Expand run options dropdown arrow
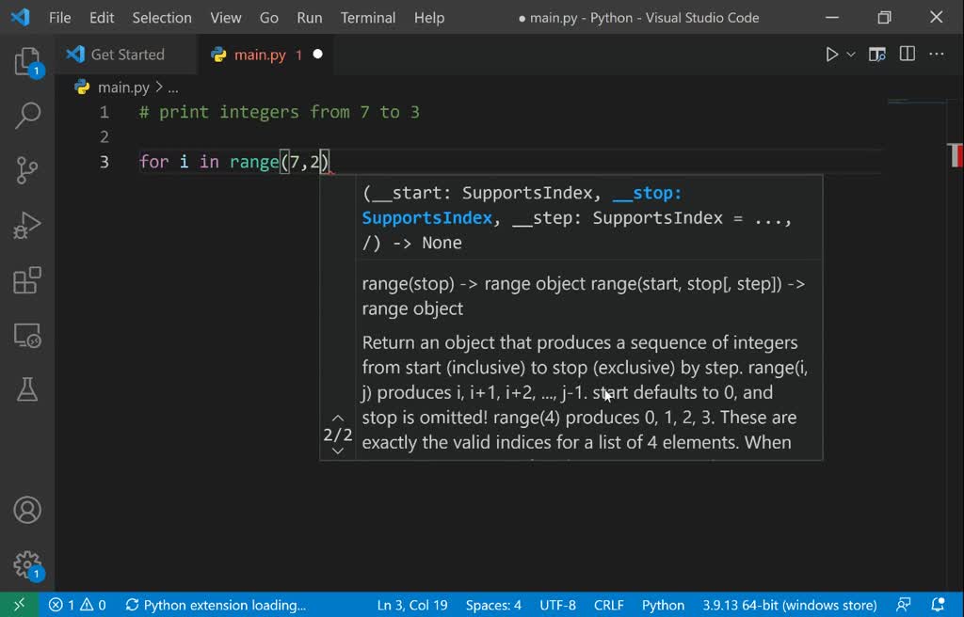964x617 pixels. (x=851, y=55)
